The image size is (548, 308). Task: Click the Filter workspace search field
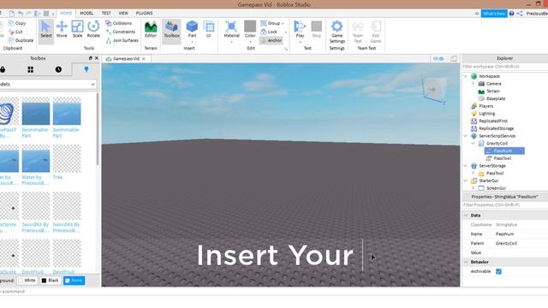coord(505,67)
